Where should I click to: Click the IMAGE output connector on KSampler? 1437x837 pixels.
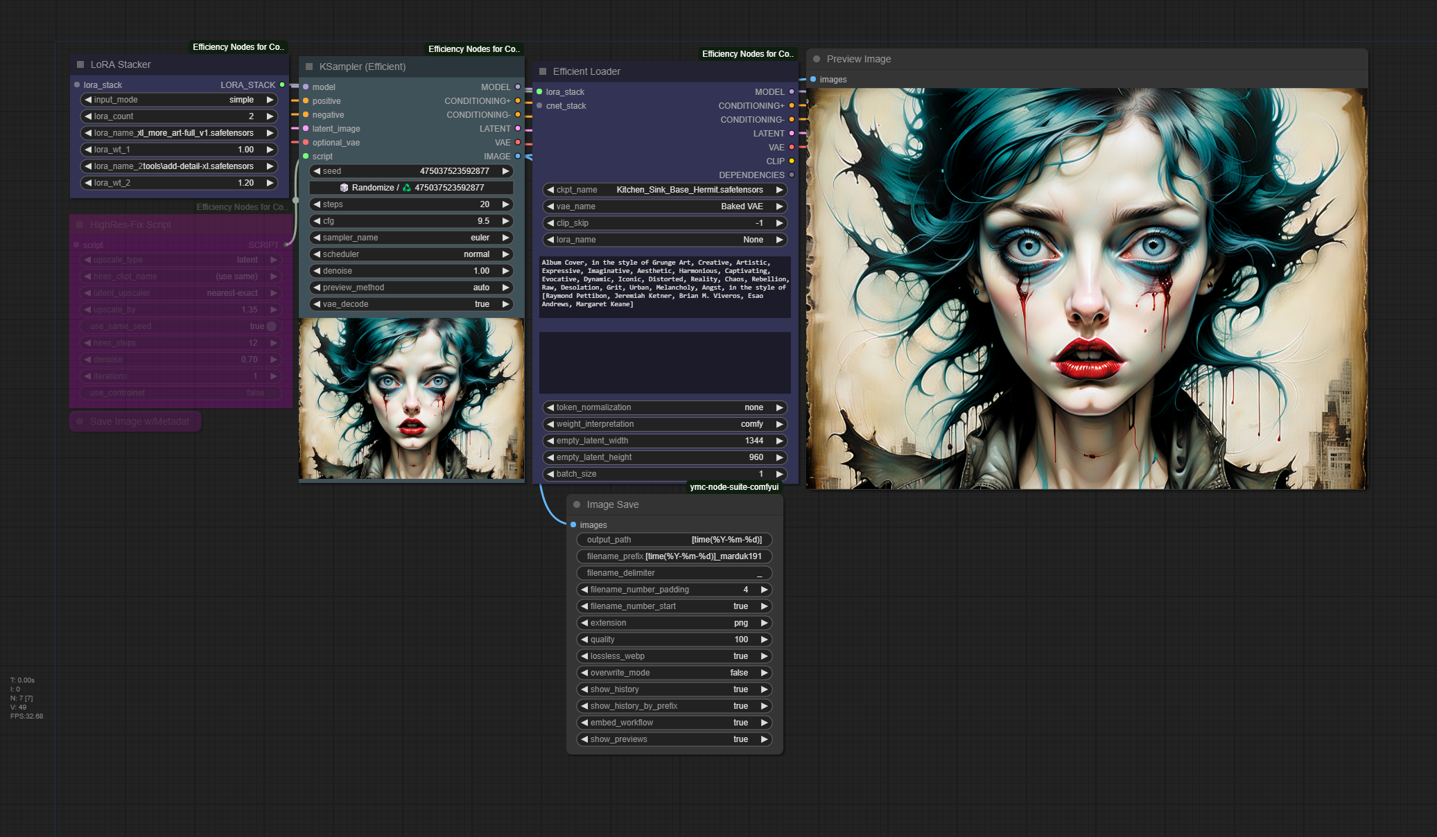click(x=518, y=156)
